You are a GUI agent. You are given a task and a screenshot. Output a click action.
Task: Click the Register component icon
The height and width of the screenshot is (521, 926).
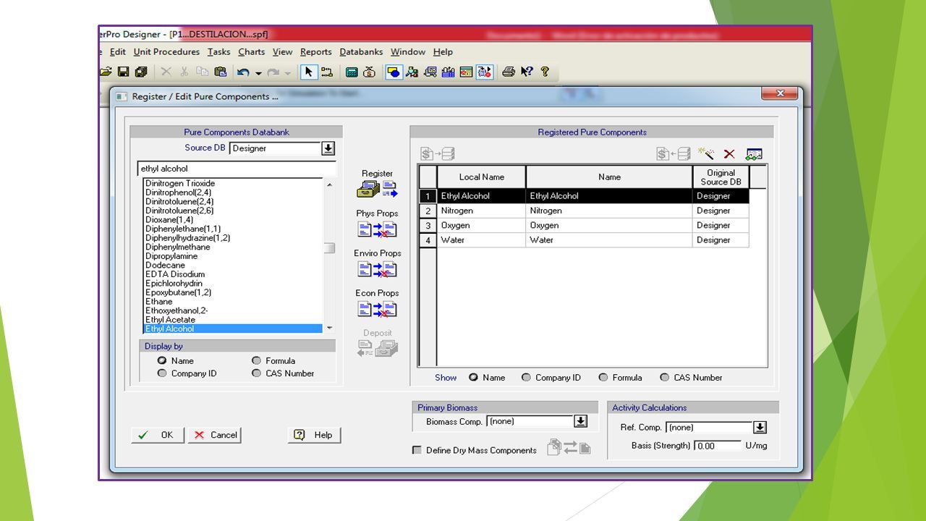377,190
